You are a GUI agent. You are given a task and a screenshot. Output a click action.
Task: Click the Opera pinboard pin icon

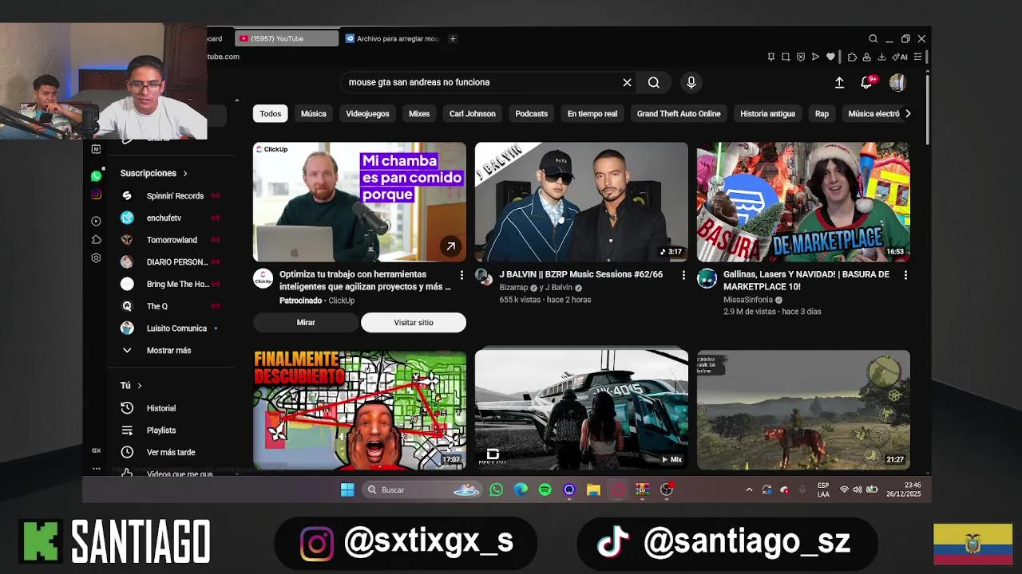(x=770, y=57)
